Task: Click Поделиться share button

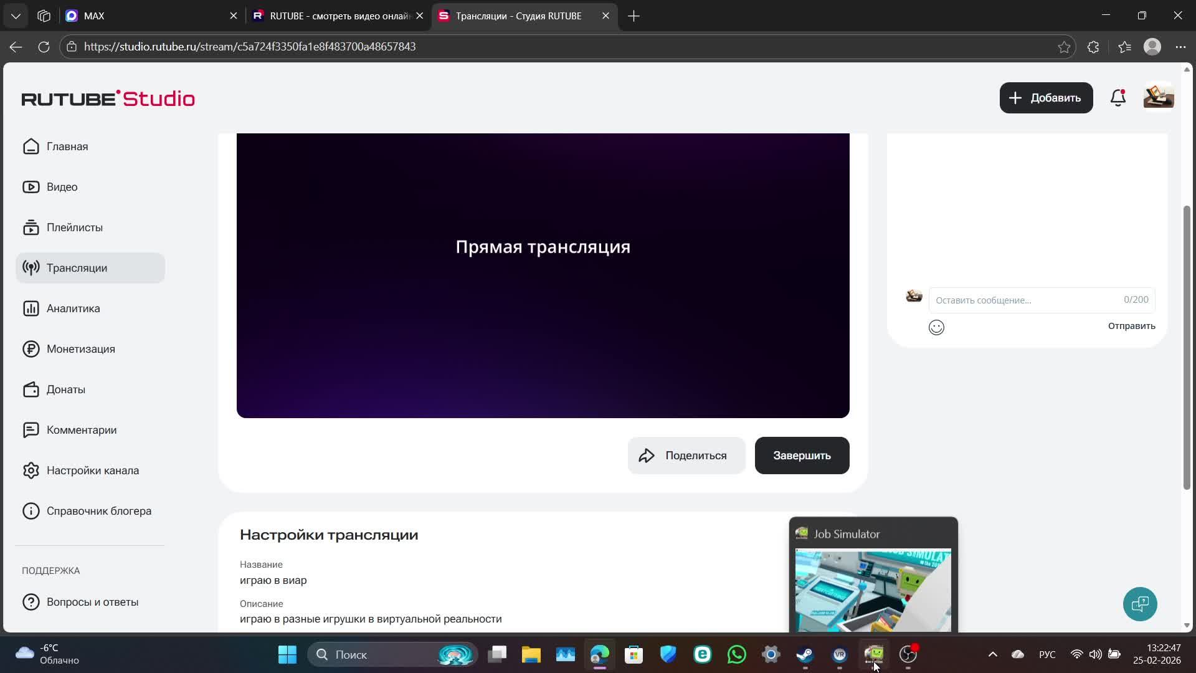Action: pos(686,456)
